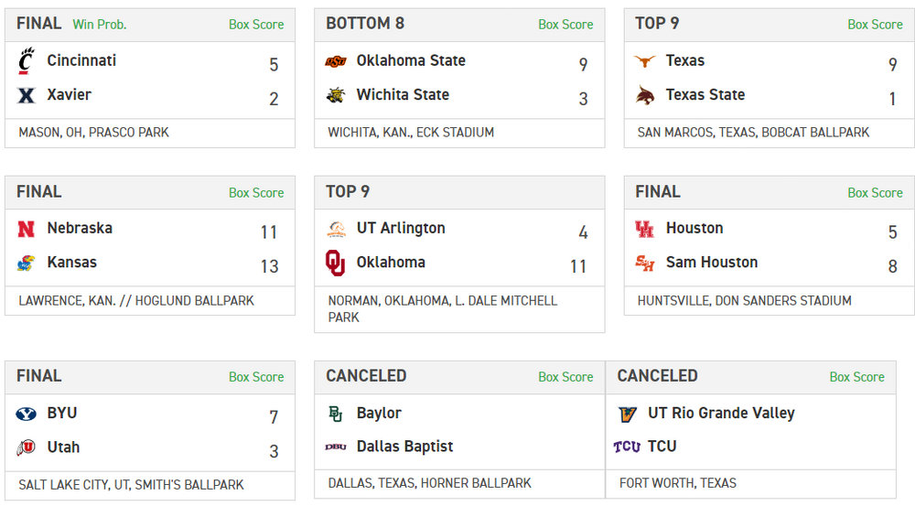Click the Utah Utes logo
This screenshot has width=915, height=506.
tap(26, 447)
